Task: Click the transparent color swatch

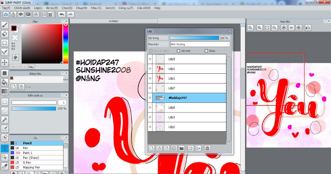Action: pos(15,38)
